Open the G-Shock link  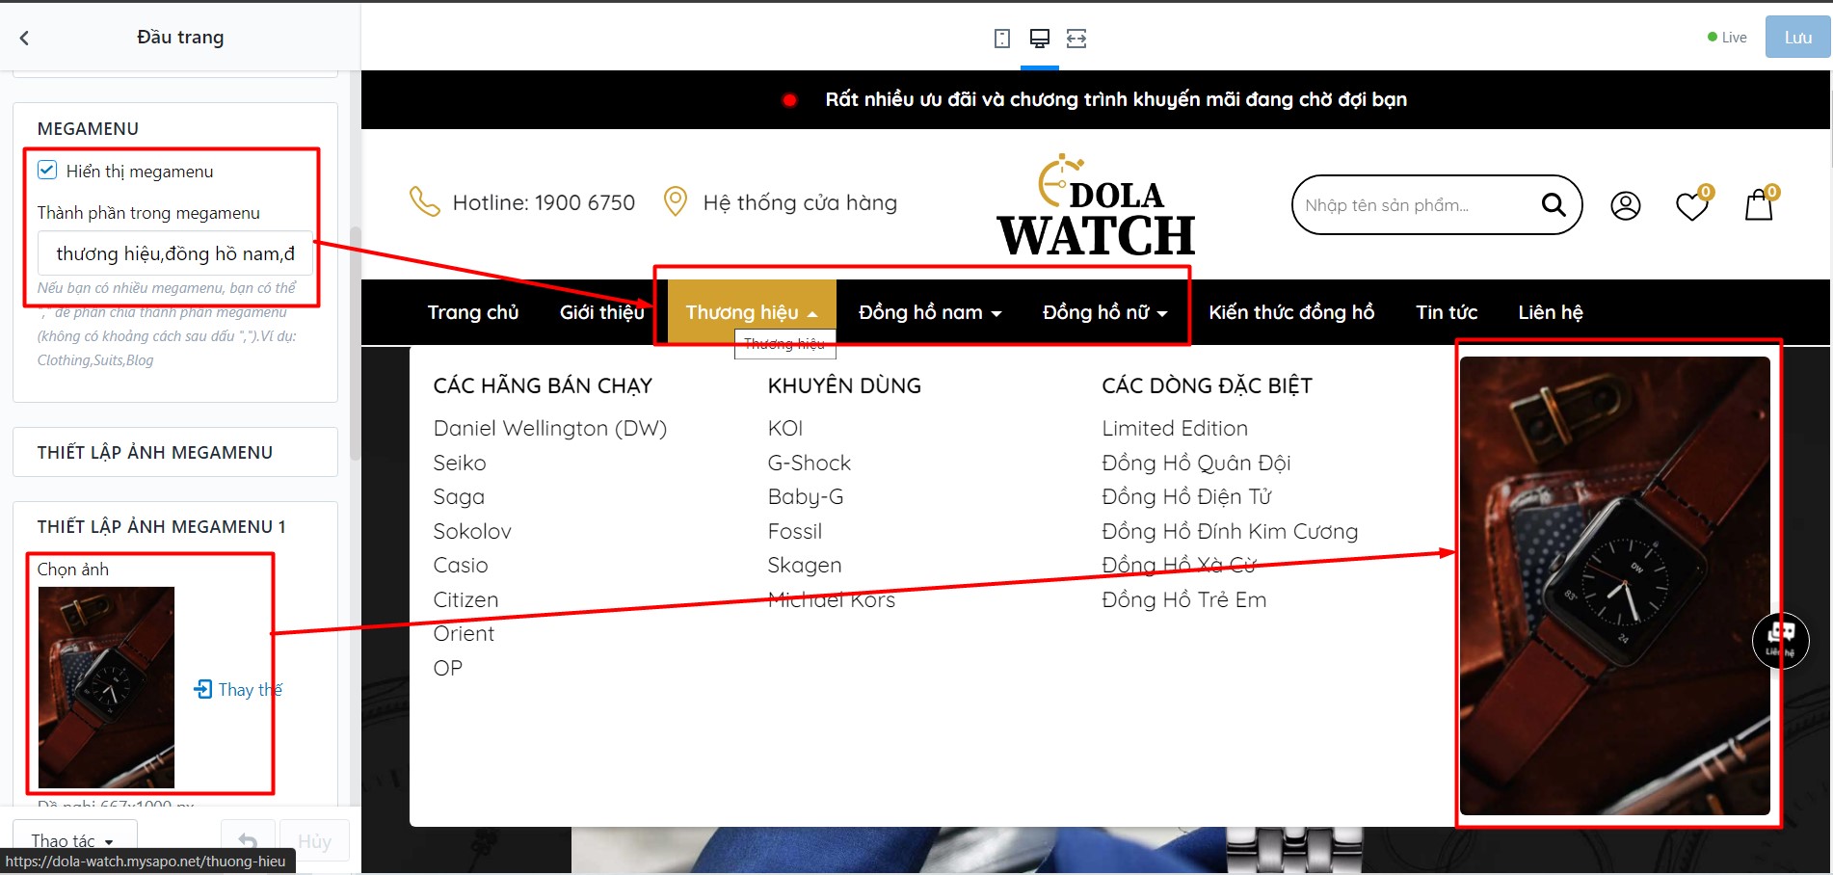[810, 463]
